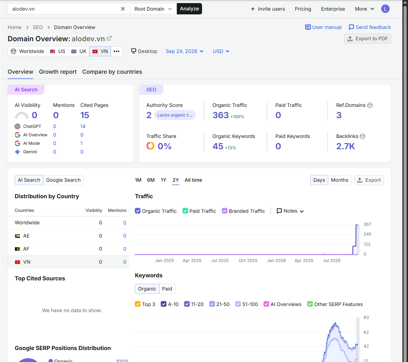Click the VN flag in country table row
408x362 pixels.
click(17, 262)
